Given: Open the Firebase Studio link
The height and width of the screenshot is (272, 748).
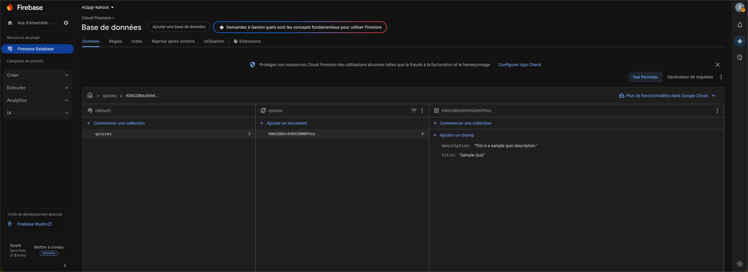Looking at the screenshot, I should pyautogui.click(x=34, y=224).
